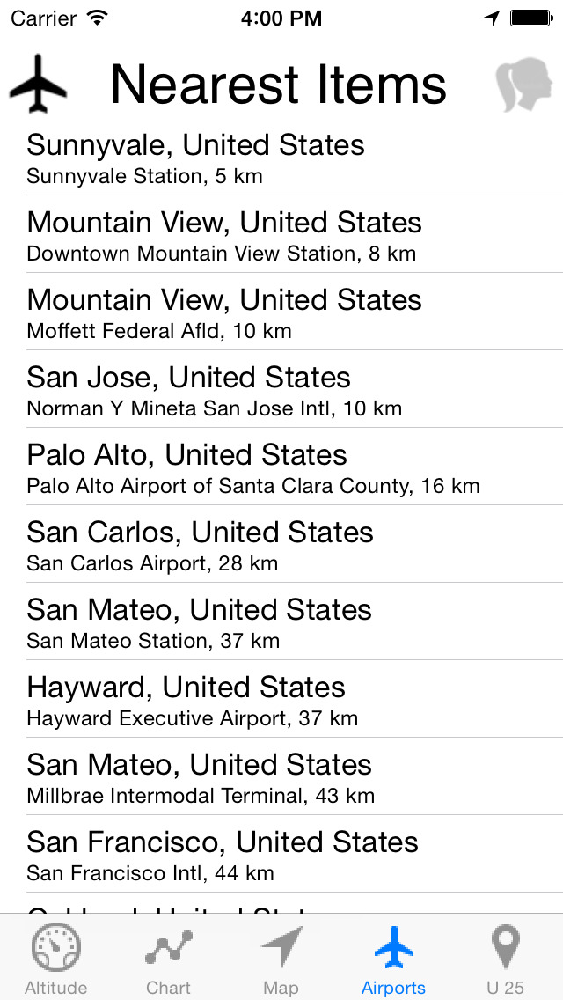Open Hayward Executive Airport item
This screenshot has height=1000, width=563.
[x=281, y=699]
